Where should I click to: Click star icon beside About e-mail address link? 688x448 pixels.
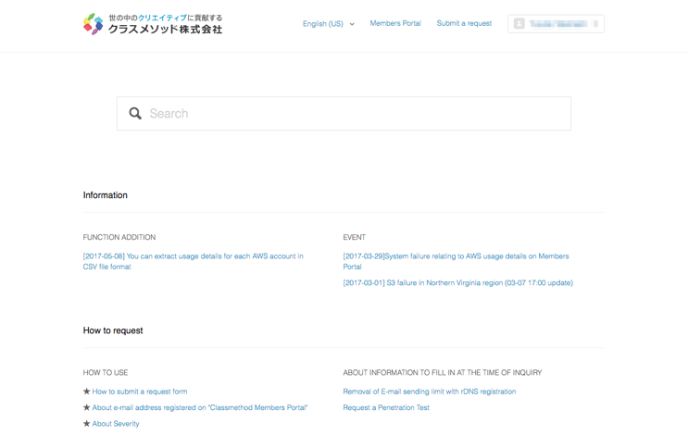pos(87,407)
